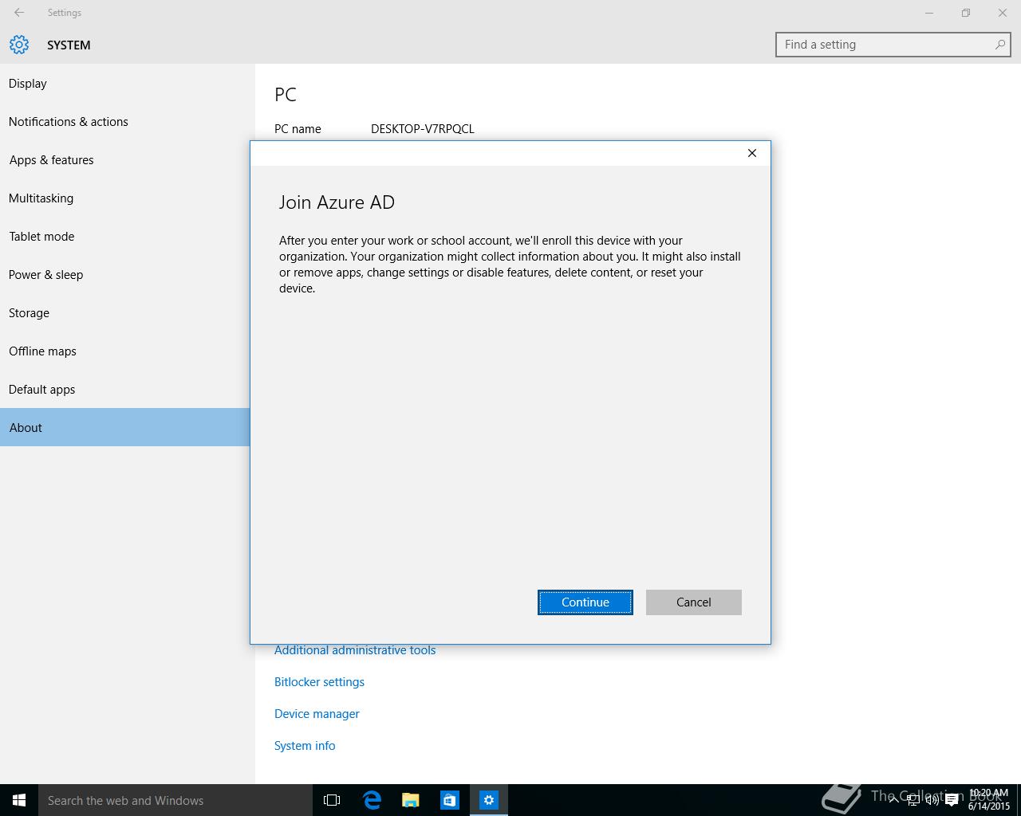Close the Settings window

[1003, 13]
